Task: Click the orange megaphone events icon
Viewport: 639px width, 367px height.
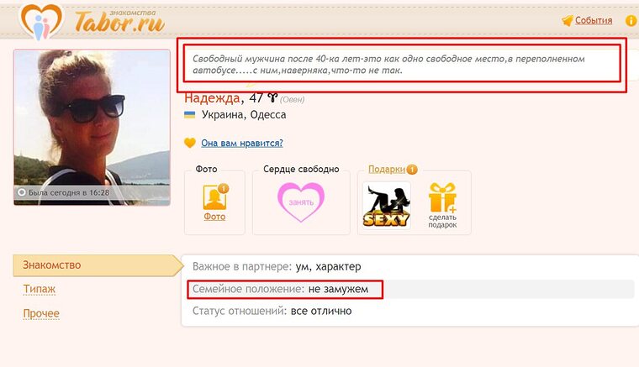Action: (x=567, y=20)
